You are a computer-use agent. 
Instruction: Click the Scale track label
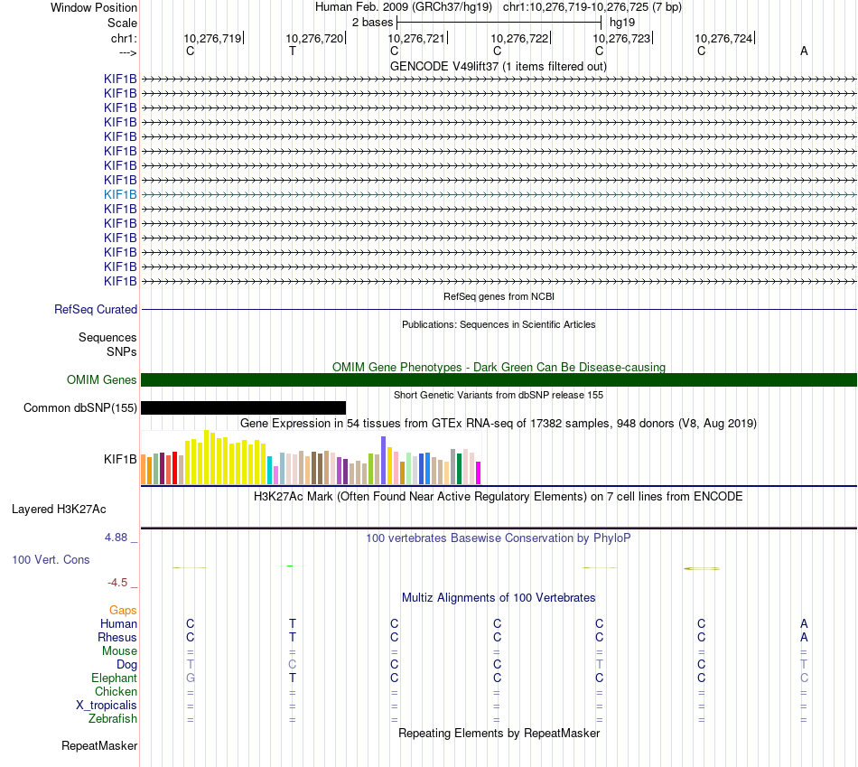(122, 23)
